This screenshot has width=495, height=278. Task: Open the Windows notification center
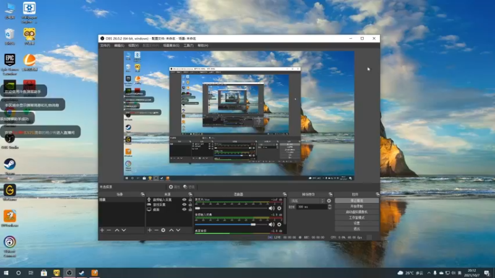(487, 273)
